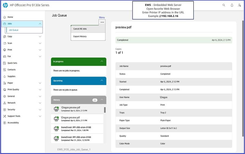Select Job Queue sub-item in sidebar

coord(24,30)
